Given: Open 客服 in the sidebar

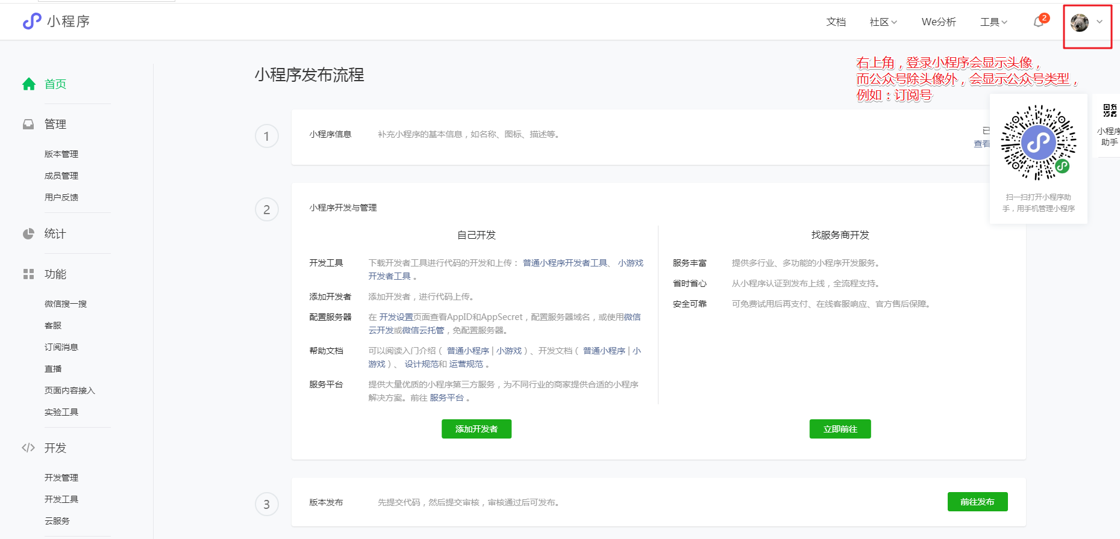Looking at the screenshot, I should pyautogui.click(x=53, y=325).
